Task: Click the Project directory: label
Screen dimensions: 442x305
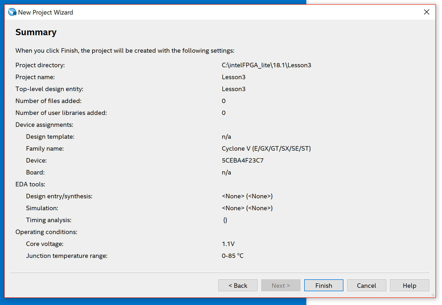Action: tap(40, 65)
